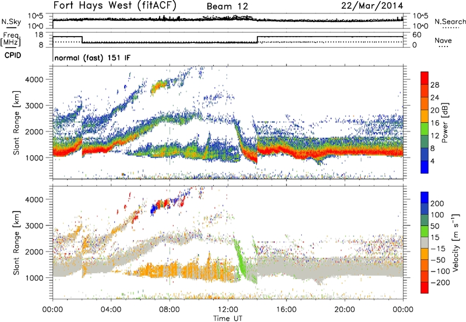This screenshot has height=322, width=466.
Task: Select the '-50' Velocity colorbar tick
Action: [438, 260]
